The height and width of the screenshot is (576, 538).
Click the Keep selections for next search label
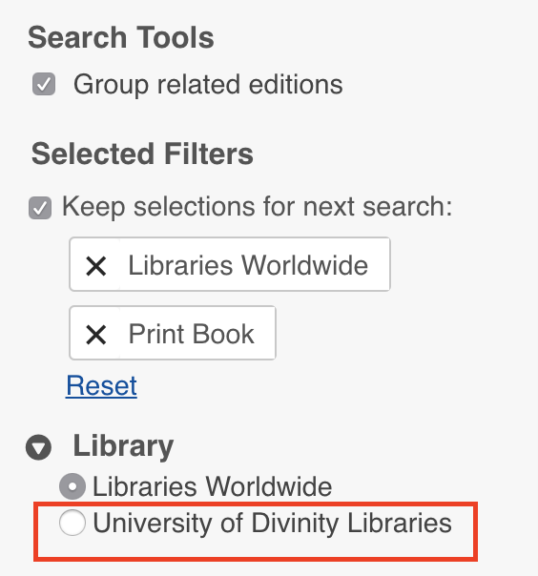point(258,207)
